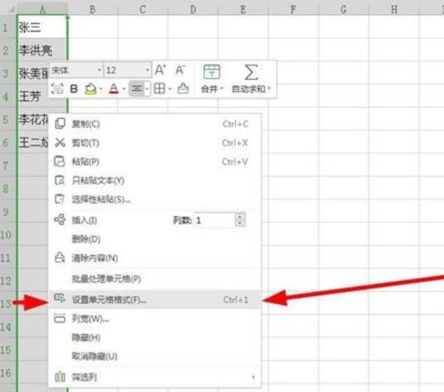Choose 删除(D) menu entry

154,239
